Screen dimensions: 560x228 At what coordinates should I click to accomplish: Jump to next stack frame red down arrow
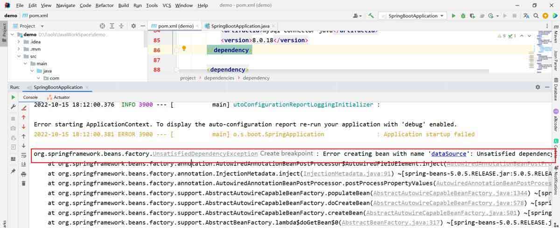point(24,126)
